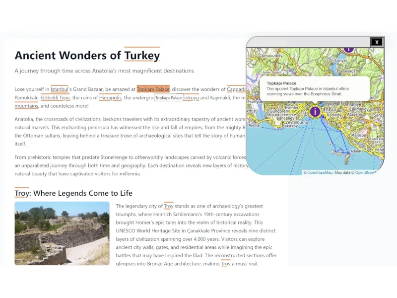Open the Istanbul link in the first paragraph
397x298 pixels.
click(x=59, y=89)
